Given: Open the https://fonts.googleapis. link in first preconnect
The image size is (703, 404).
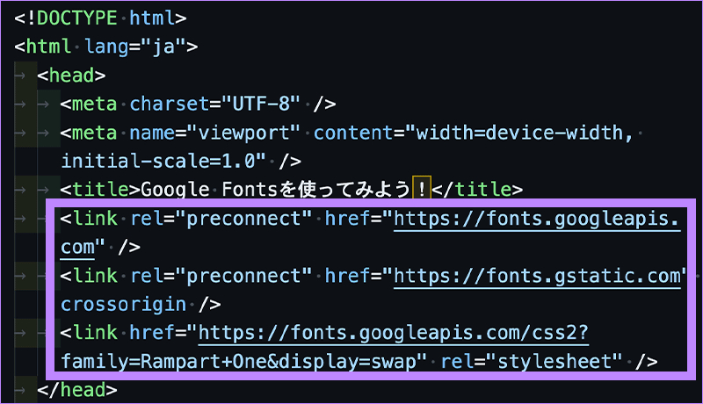Looking at the screenshot, I should (x=537, y=220).
